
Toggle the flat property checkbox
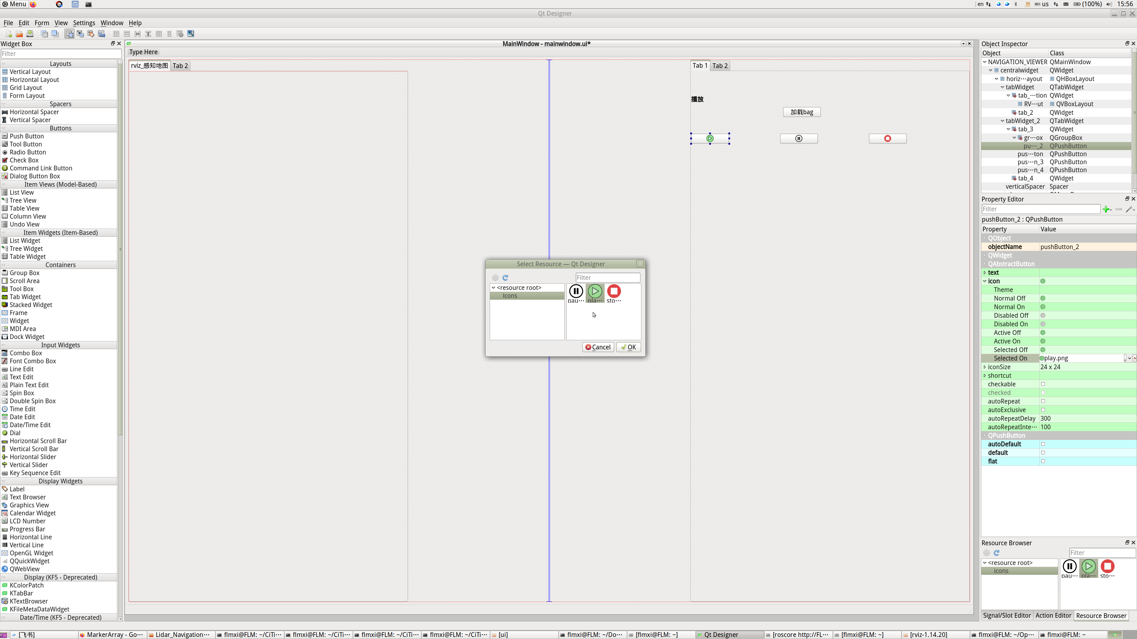(1043, 461)
